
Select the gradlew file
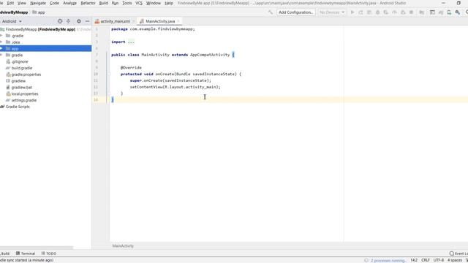tap(18, 81)
